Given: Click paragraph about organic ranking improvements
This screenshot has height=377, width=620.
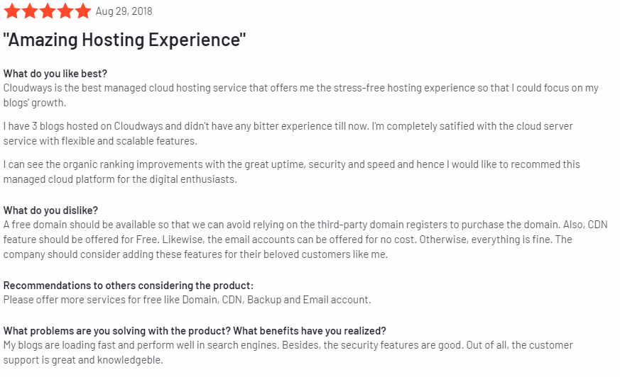Looking at the screenshot, I should [292, 172].
